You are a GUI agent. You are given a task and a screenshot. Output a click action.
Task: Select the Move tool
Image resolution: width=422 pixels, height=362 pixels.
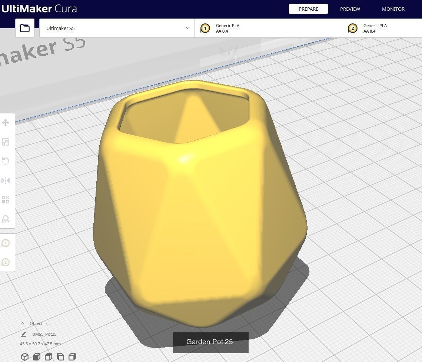coord(6,123)
